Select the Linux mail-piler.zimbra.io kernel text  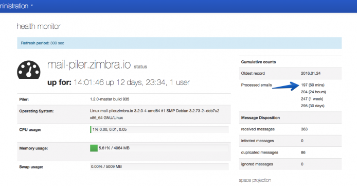(155, 114)
